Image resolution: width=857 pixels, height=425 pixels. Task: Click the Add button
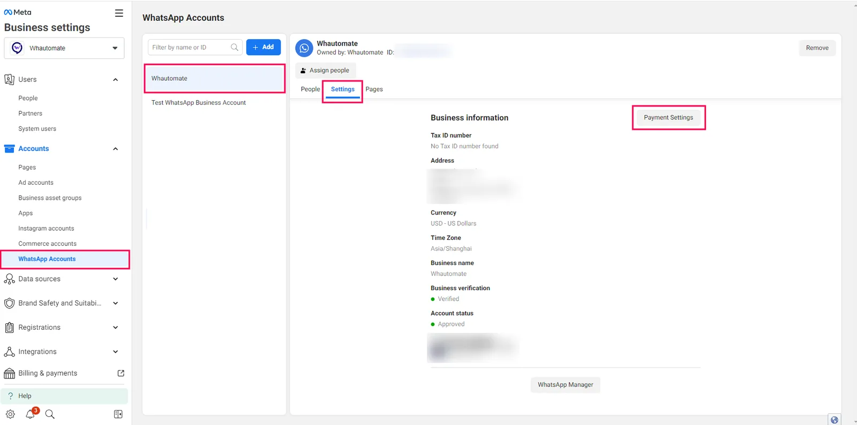coord(264,47)
